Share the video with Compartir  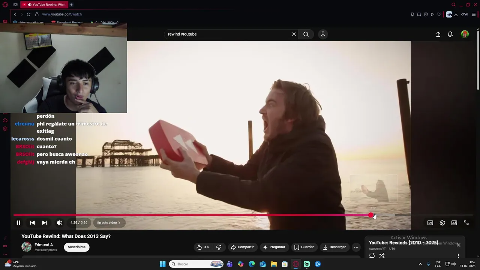242,247
